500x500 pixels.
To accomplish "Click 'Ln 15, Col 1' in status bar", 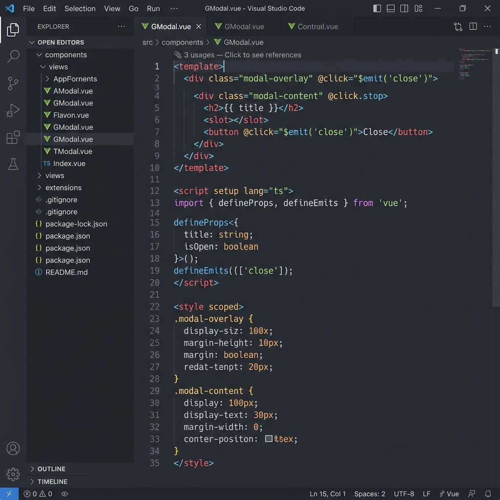I will click(328, 494).
